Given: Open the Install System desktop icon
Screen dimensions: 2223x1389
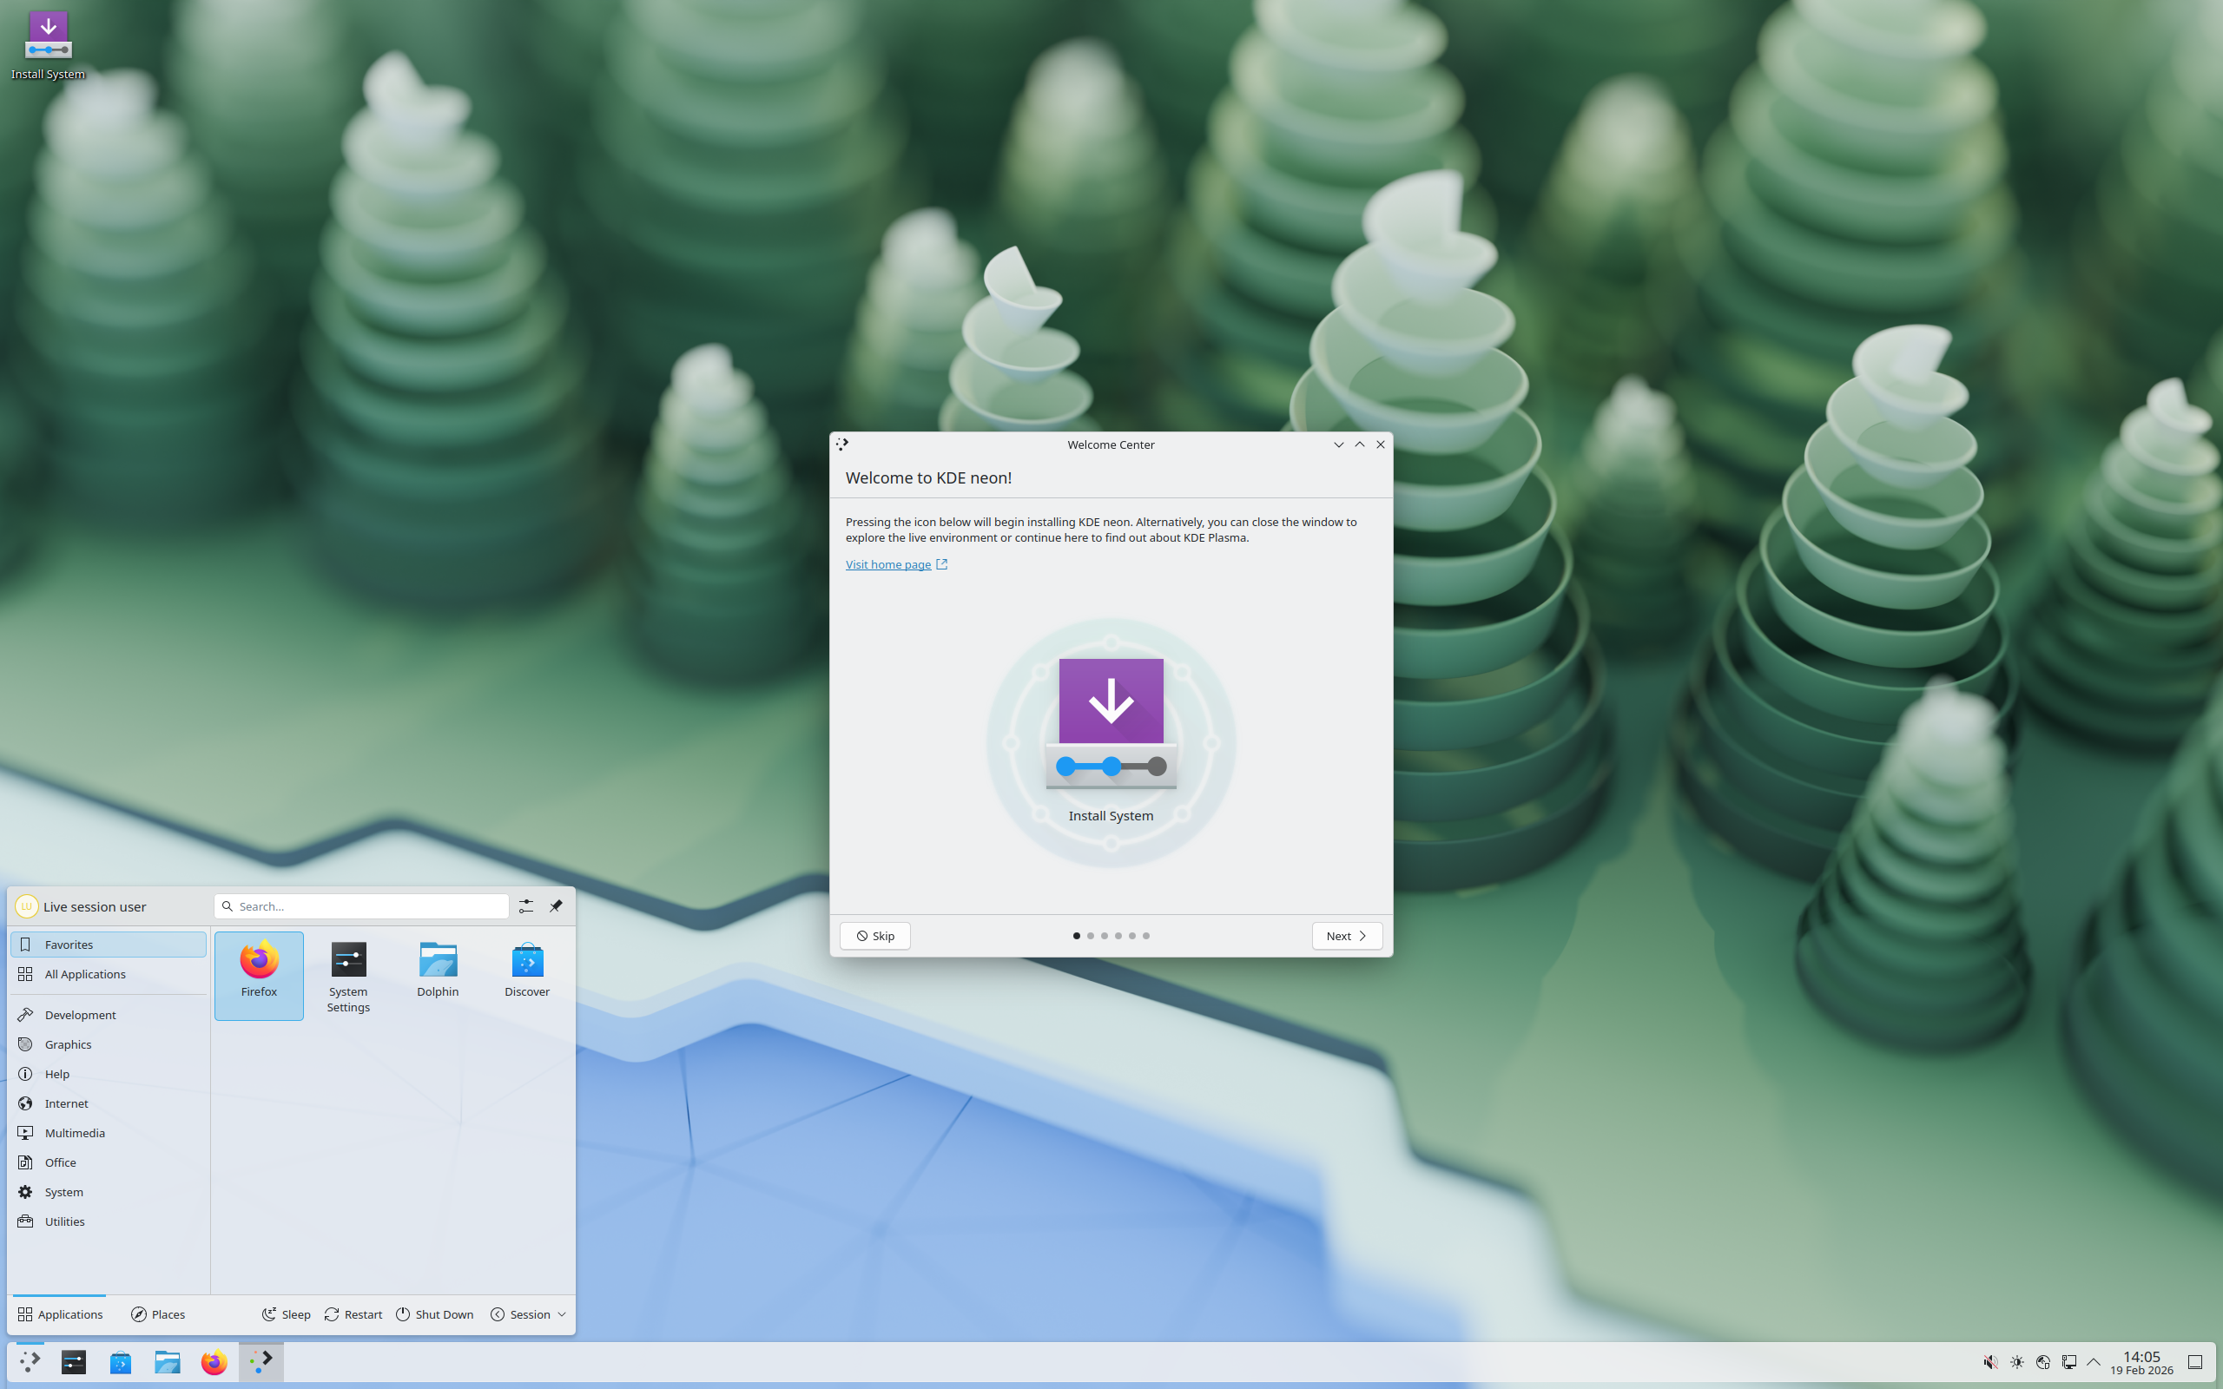Looking at the screenshot, I should (48, 44).
